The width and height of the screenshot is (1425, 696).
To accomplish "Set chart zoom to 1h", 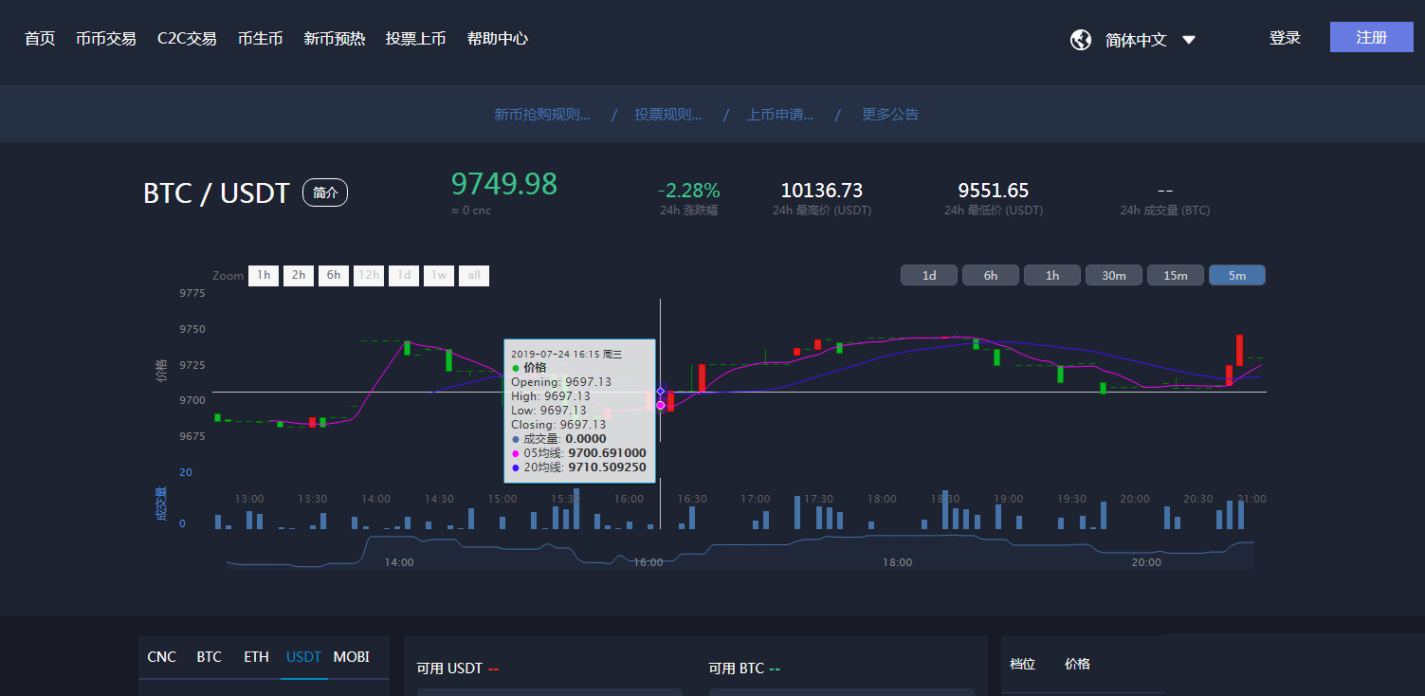I will (x=264, y=276).
